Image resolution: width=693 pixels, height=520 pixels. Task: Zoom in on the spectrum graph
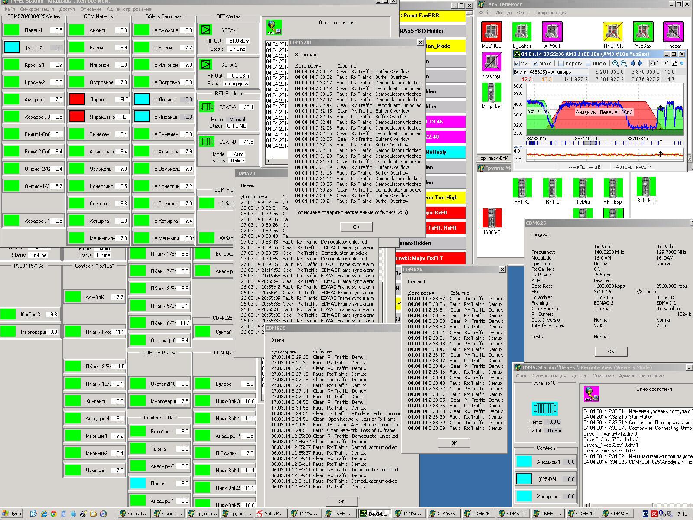point(615,63)
